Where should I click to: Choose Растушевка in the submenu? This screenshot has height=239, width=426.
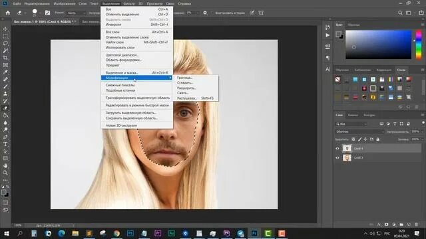pyautogui.click(x=195, y=98)
